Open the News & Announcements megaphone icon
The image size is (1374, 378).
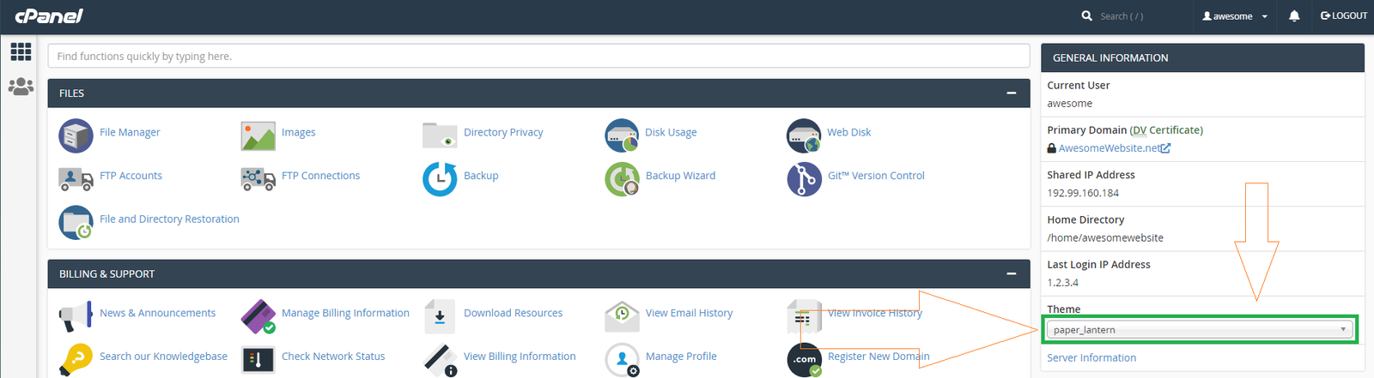[76, 315]
